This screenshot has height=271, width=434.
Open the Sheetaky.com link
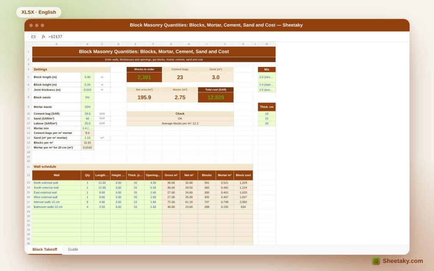tap(403, 261)
